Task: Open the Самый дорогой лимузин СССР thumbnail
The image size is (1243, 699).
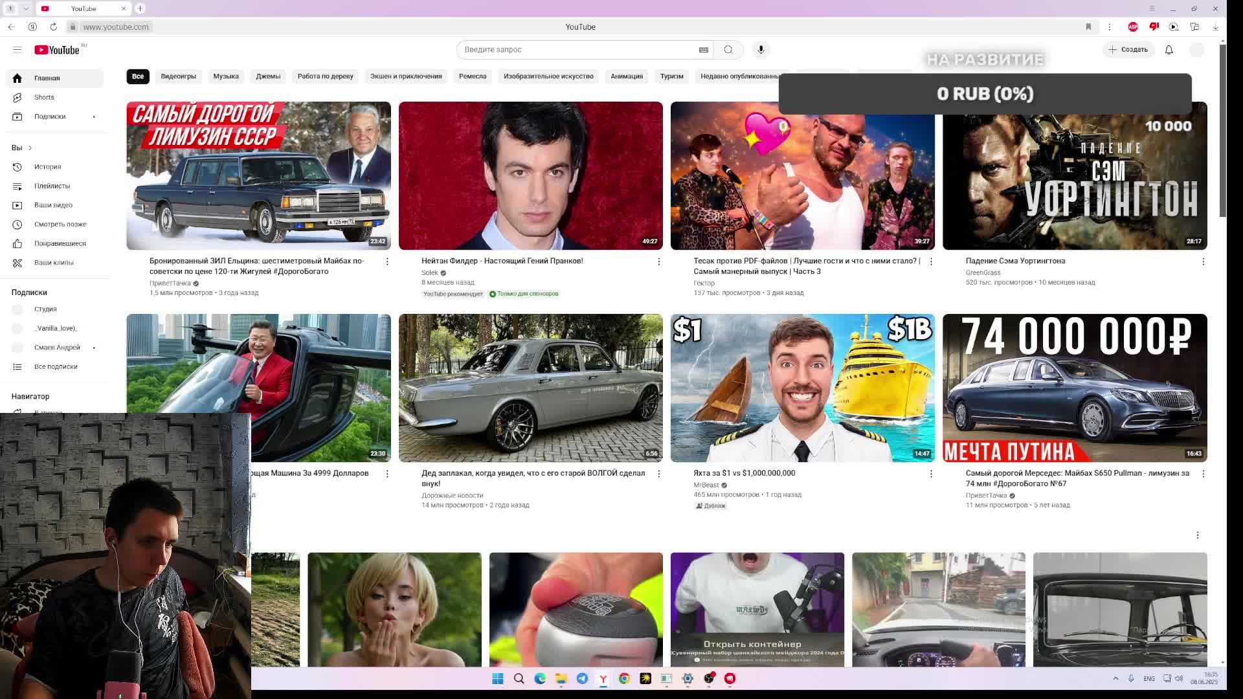Action: (x=258, y=175)
